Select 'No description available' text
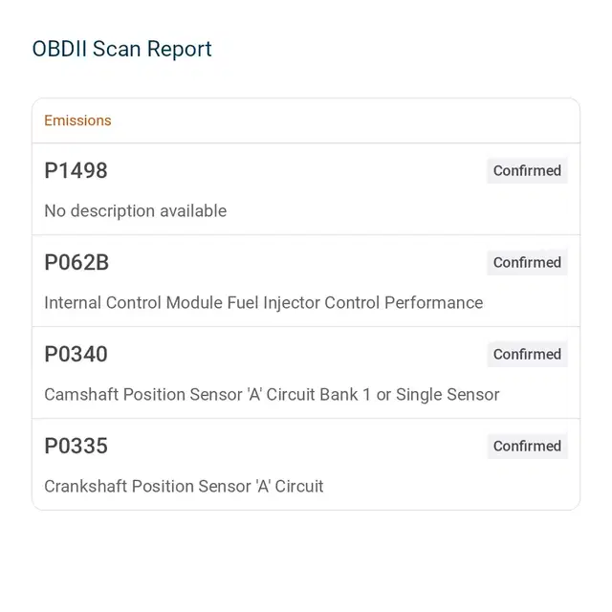Image resolution: width=612 pixels, height=612 pixels. [x=136, y=210]
